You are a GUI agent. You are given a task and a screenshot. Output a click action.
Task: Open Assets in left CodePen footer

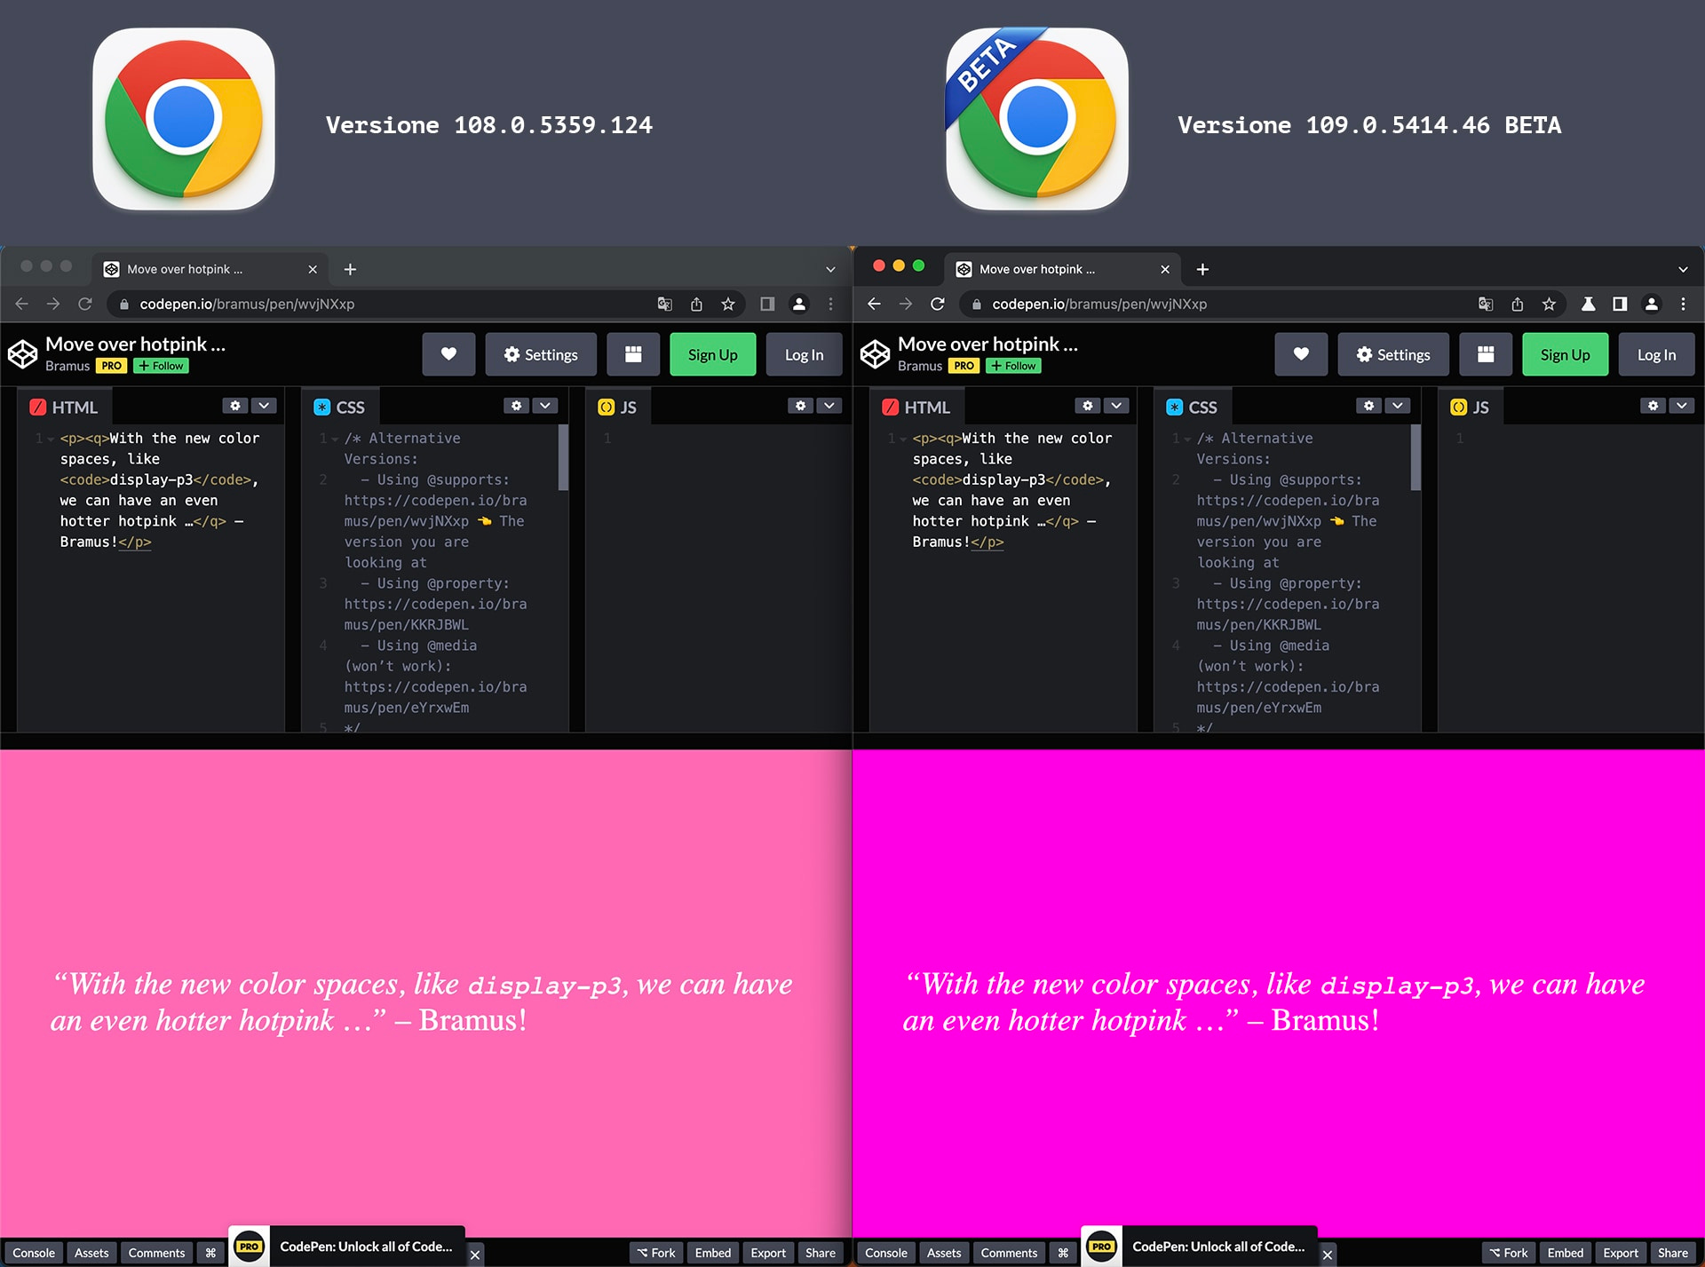click(91, 1253)
